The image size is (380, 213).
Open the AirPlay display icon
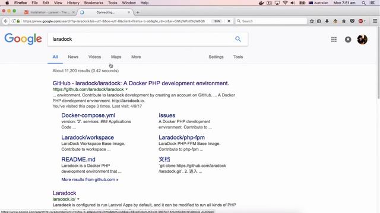[x=277, y=3]
